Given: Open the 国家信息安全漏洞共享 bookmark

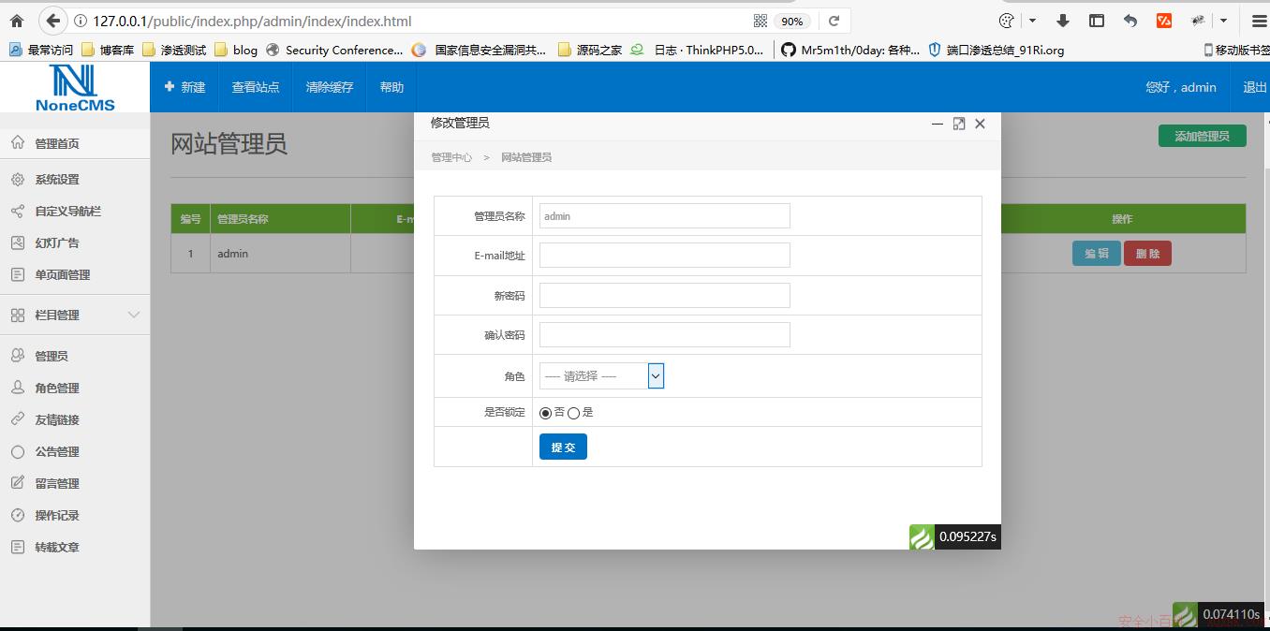Looking at the screenshot, I should tap(480, 50).
